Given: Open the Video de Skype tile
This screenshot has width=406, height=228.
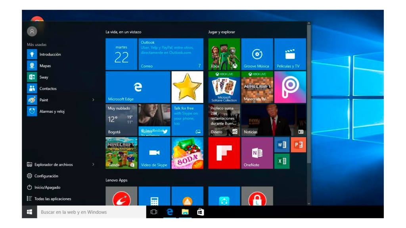Looking at the screenshot, I should [x=154, y=152].
